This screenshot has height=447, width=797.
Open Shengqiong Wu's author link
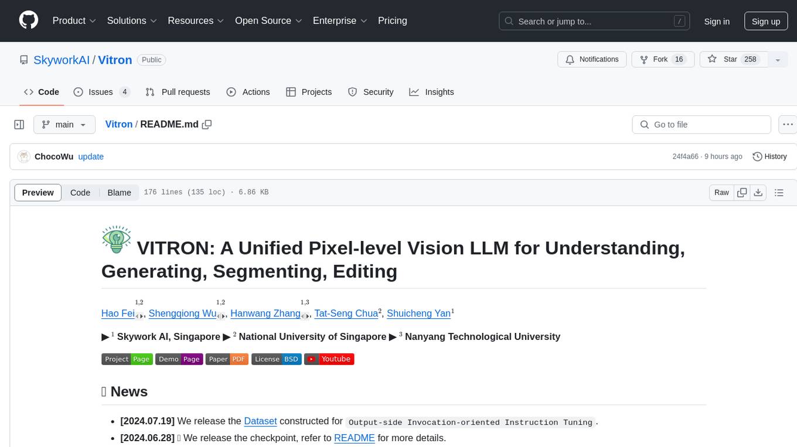tap(183, 313)
